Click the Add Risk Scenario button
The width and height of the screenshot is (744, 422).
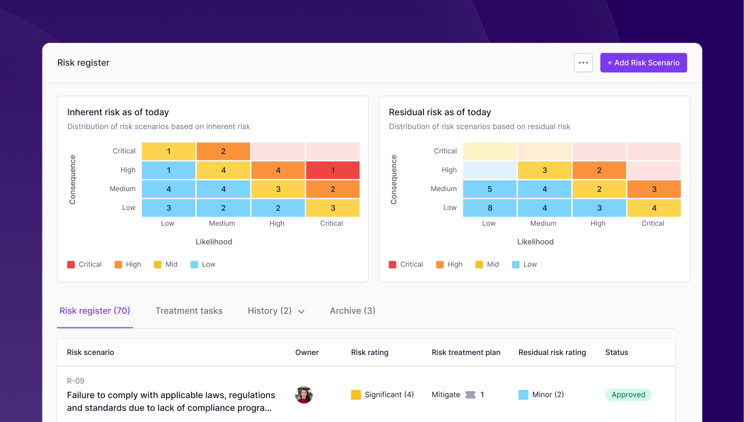click(x=643, y=63)
